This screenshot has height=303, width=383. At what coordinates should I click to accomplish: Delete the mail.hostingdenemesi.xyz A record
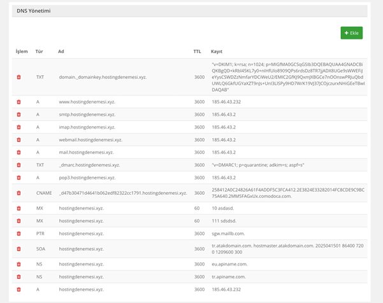tap(18, 152)
